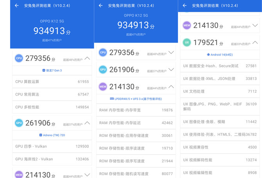Select the ROM 存储性能-顺序读速度 row
The height and width of the screenshot is (178, 262).
(136, 148)
